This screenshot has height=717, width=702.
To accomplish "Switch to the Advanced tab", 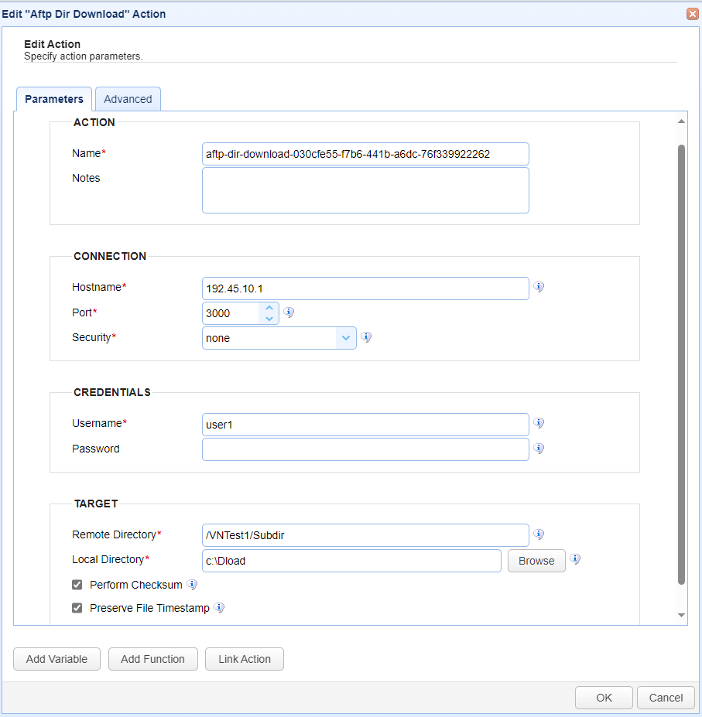I will point(128,99).
